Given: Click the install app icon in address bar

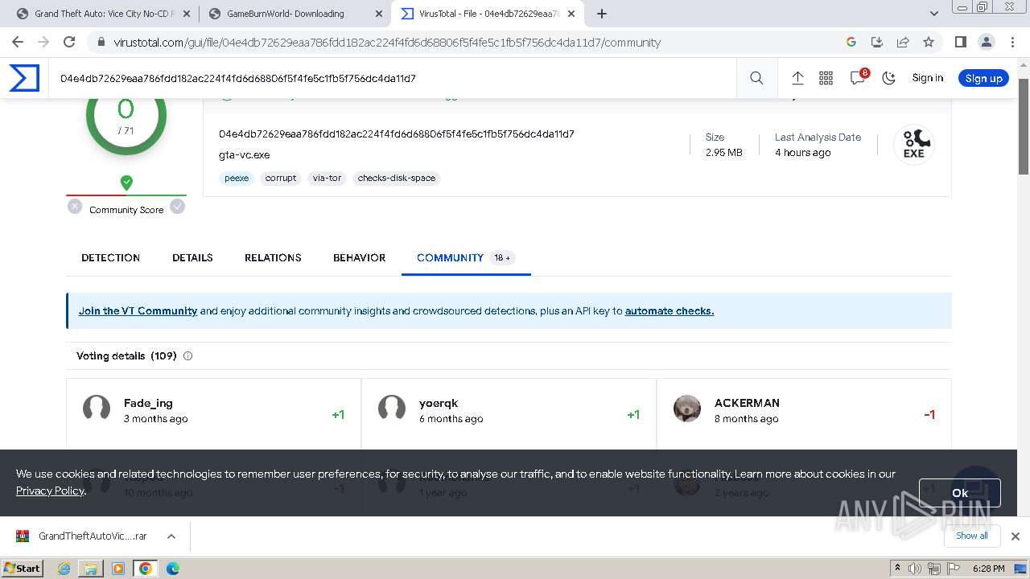Looking at the screenshot, I should pyautogui.click(x=877, y=42).
